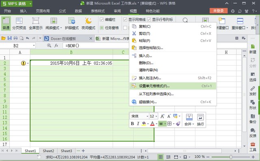Open the Backup (备份) sidebar item

tap(253, 119)
